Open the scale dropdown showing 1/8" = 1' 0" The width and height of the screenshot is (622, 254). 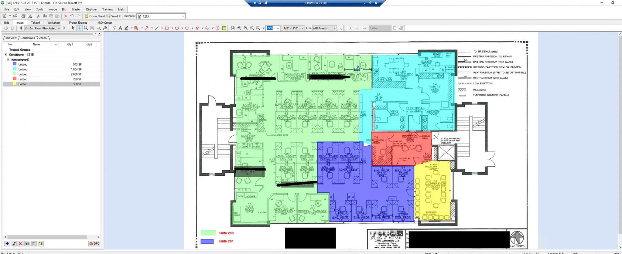(293, 28)
